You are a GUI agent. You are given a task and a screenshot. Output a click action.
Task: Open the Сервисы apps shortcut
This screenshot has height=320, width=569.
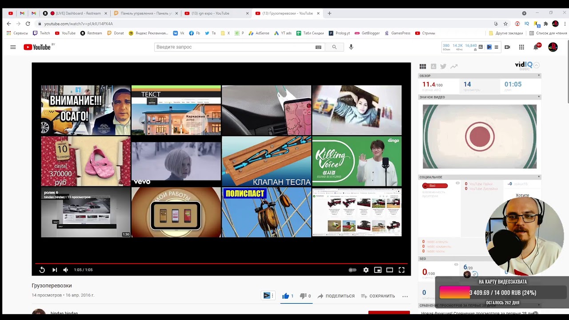[17, 33]
